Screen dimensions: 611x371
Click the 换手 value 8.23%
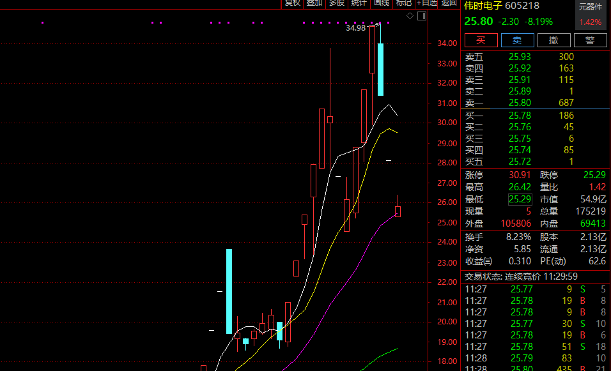(519, 237)
